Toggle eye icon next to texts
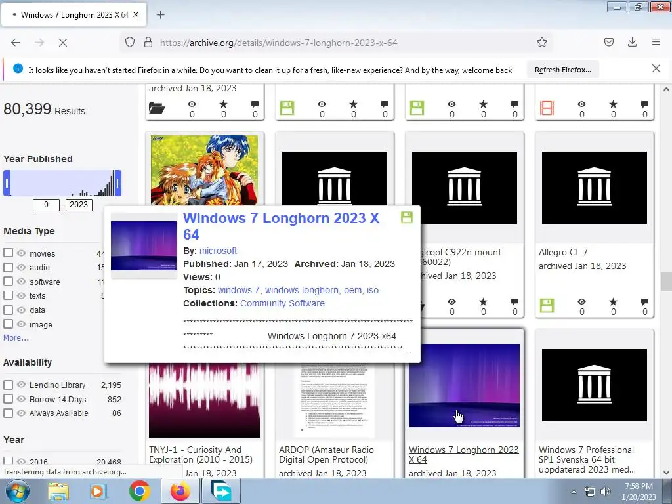Image resolution: width=672 pixels, height=504 pixels. click(x=22, y=295)
